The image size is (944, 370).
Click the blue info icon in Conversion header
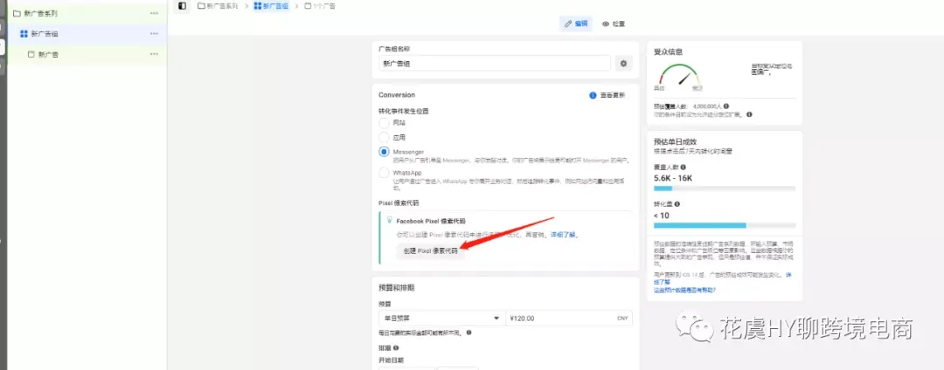click(x=593, y=95)
